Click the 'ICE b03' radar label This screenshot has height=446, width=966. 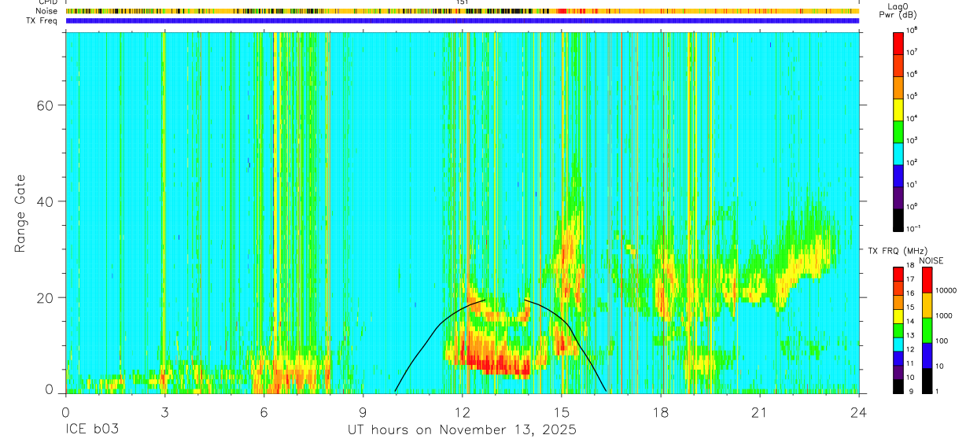94,430
